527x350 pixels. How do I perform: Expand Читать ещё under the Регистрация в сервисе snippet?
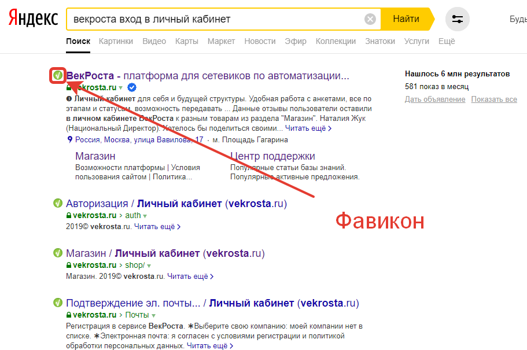tap(210, 345)
